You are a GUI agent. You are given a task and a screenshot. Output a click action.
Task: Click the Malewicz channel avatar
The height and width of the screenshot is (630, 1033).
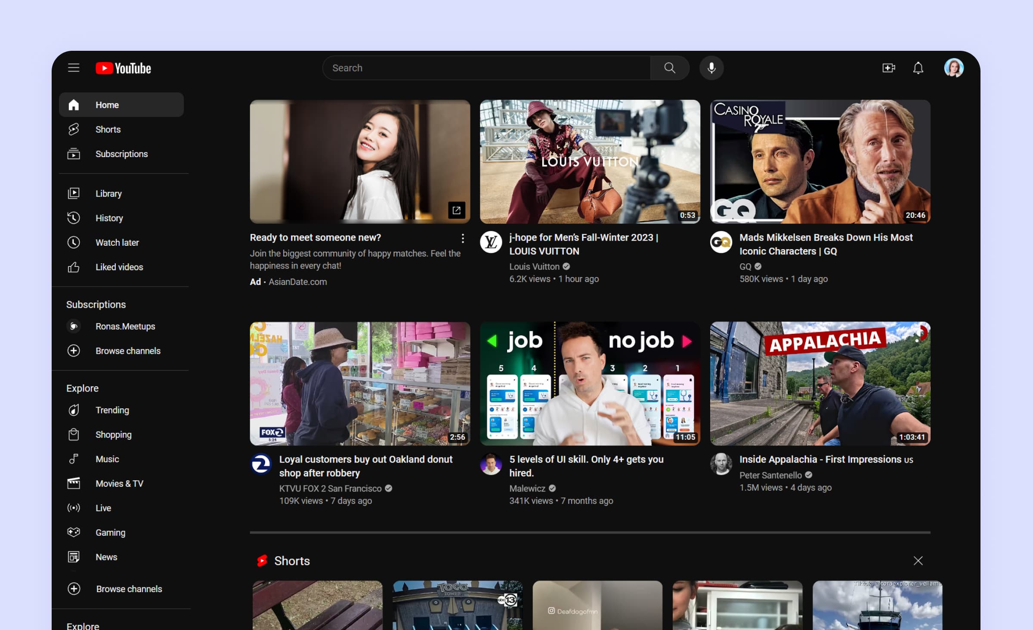tap(491, 464)
